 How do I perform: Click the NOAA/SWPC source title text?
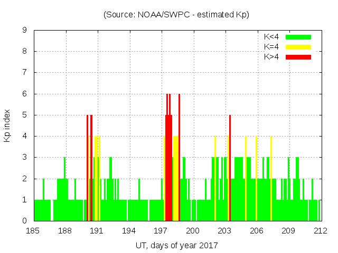[176, 15]
